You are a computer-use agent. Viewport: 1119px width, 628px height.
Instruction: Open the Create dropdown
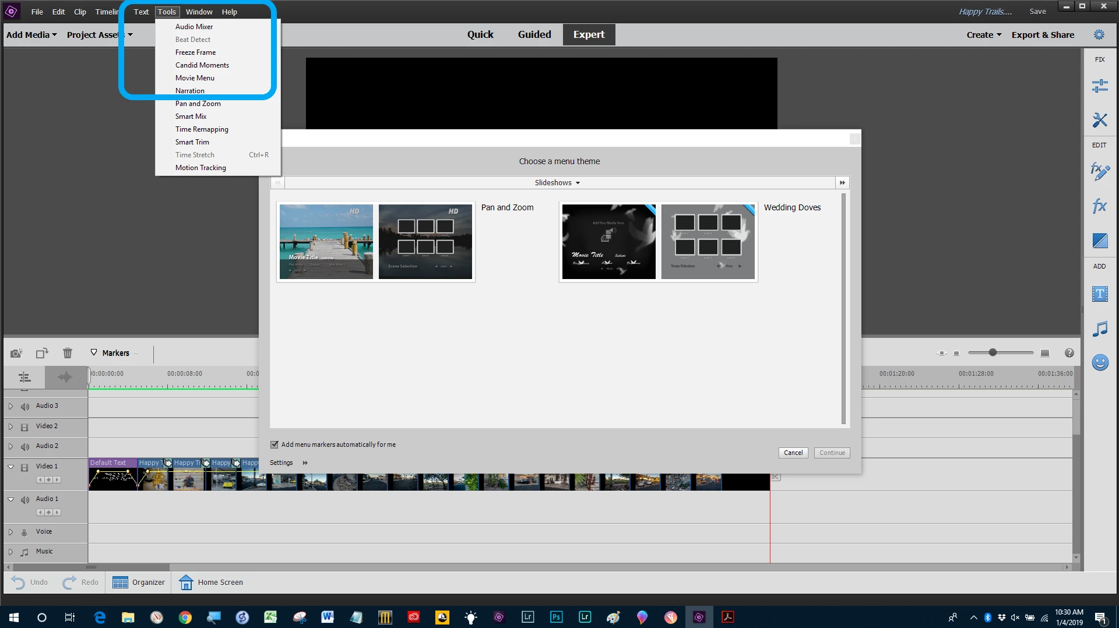click(984, 34)
